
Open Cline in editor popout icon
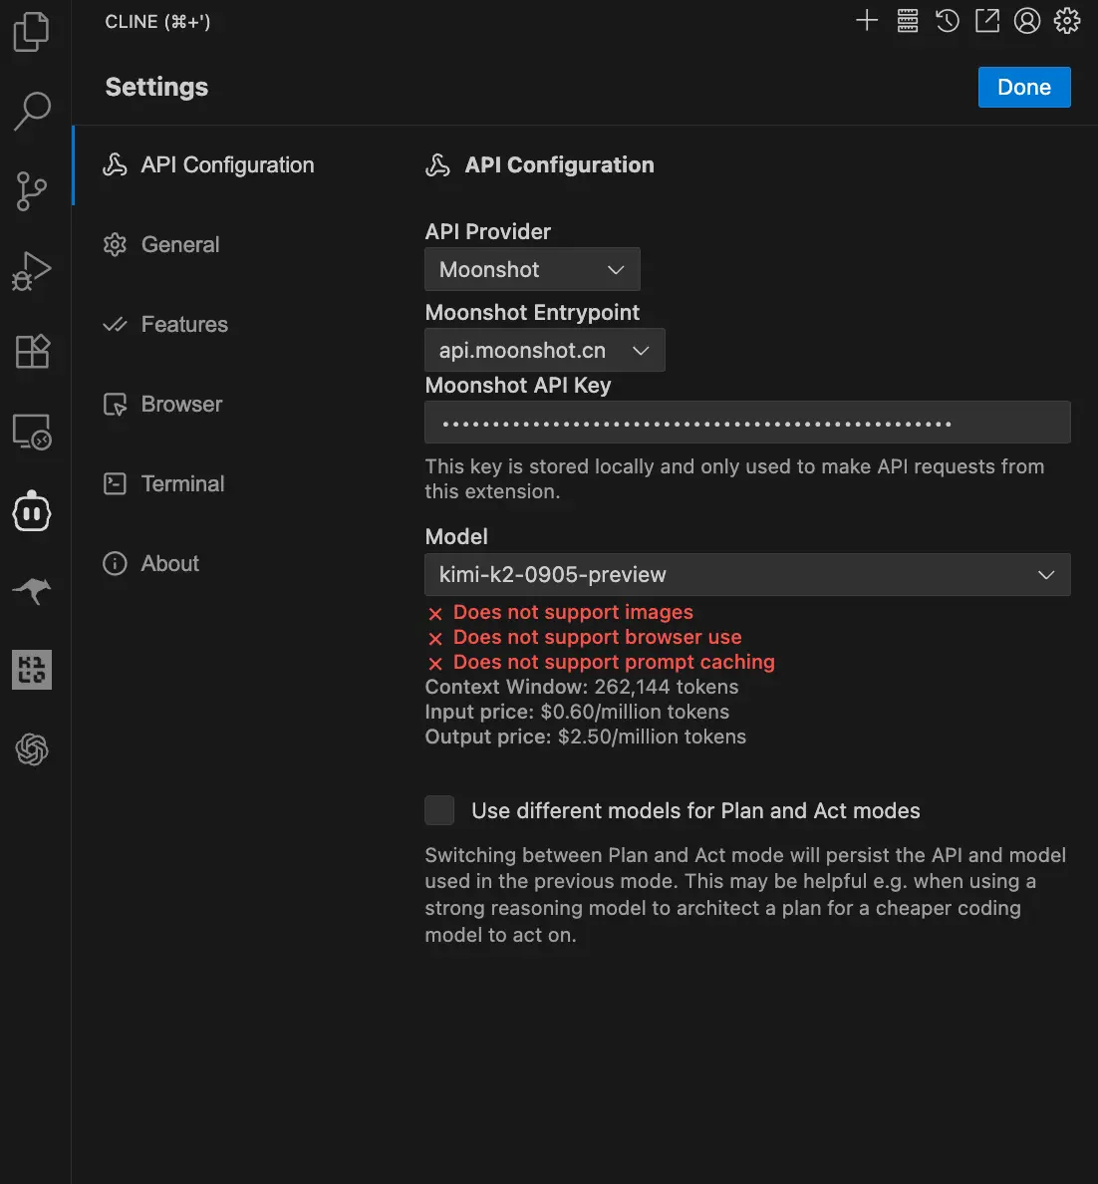[x=987, y=20]
